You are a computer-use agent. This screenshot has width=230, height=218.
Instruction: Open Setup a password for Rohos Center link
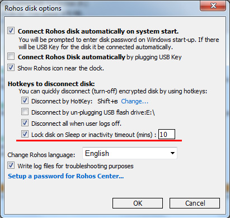(x=65, y=176)
